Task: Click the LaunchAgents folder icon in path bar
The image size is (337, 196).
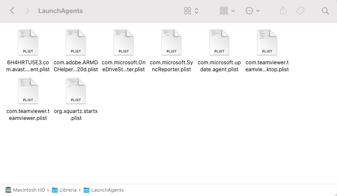Action: tap(87, 190)
